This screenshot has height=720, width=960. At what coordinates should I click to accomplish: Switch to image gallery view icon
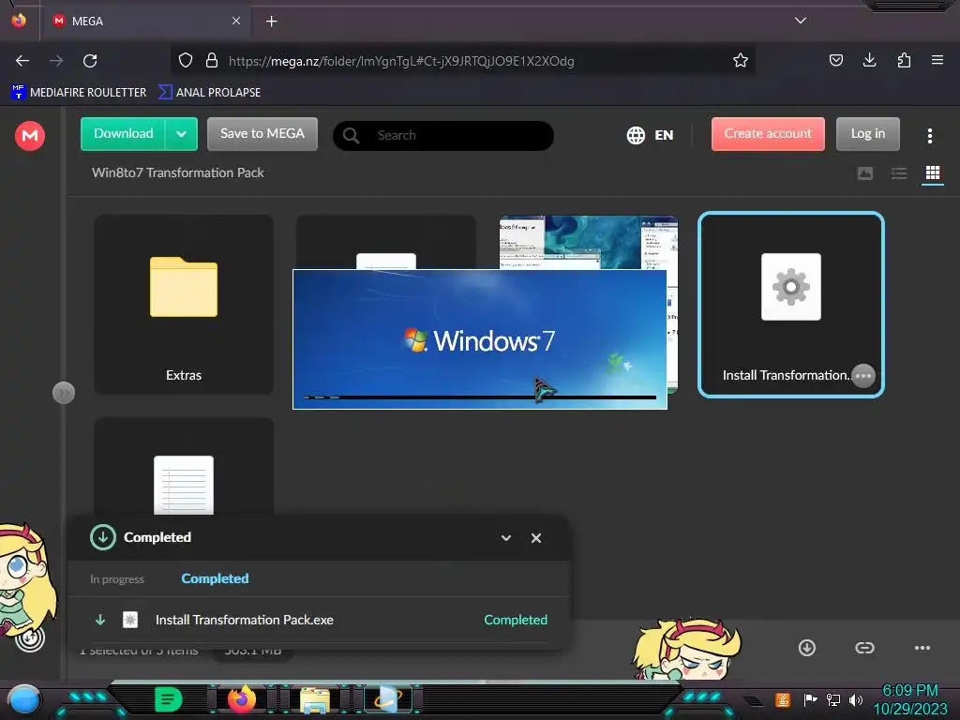coord(865,173)
